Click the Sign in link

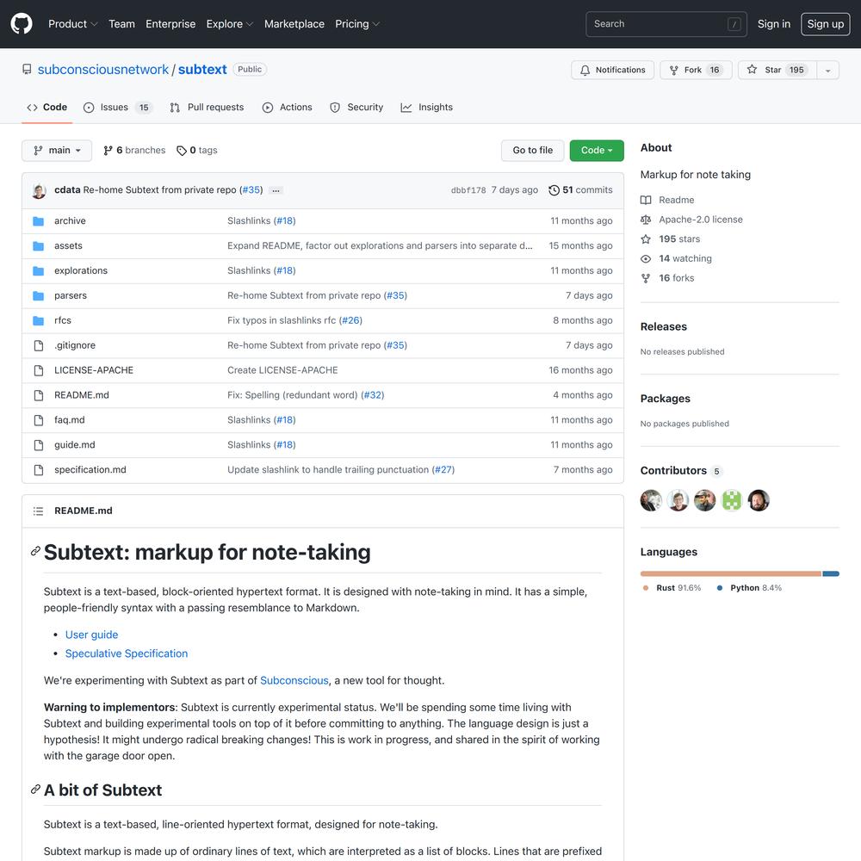click(774, 23)
